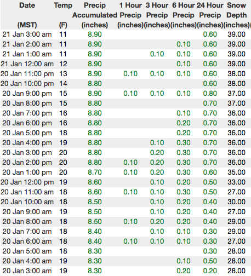Click the Snow Depth column header

click(237, 15)
